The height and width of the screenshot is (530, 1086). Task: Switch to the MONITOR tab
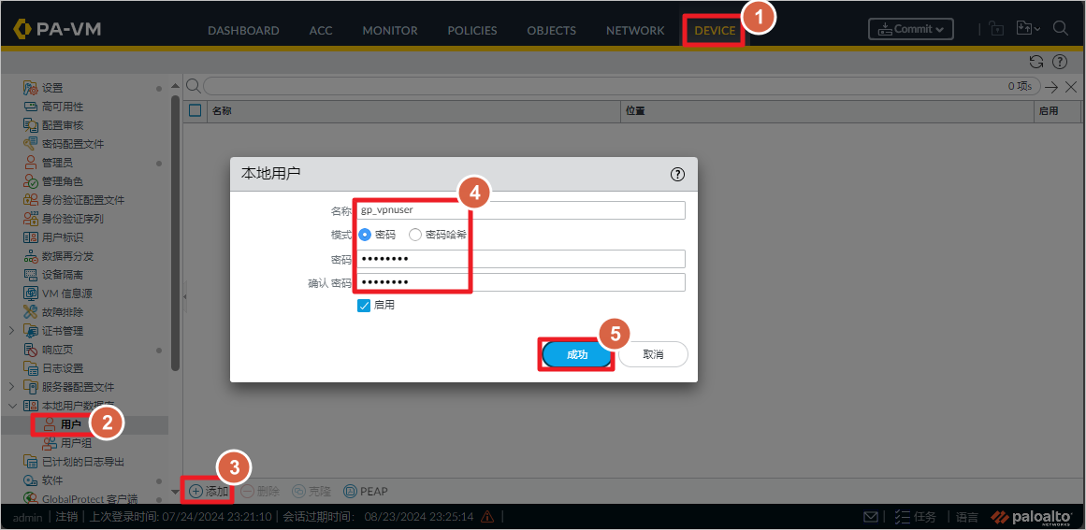pyautogui.click(x=390, y=31)
